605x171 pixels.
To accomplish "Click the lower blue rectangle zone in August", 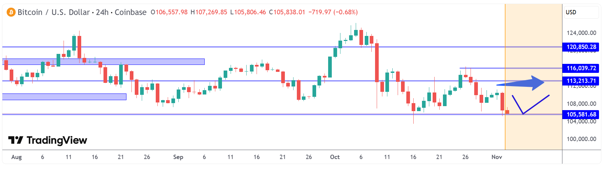I will pyautogui.click(x=64, y=97).
